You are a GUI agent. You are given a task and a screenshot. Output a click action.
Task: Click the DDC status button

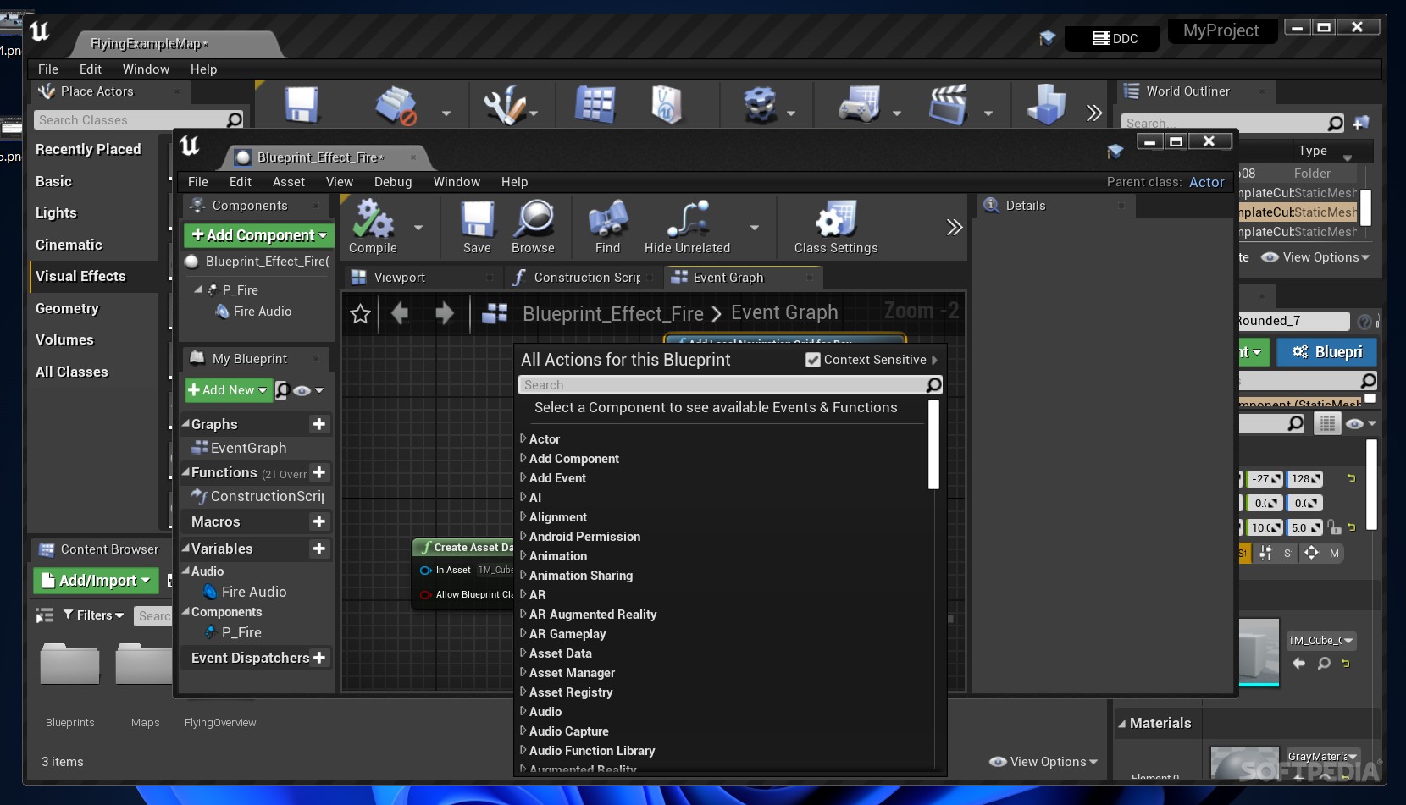[1111, 38]
